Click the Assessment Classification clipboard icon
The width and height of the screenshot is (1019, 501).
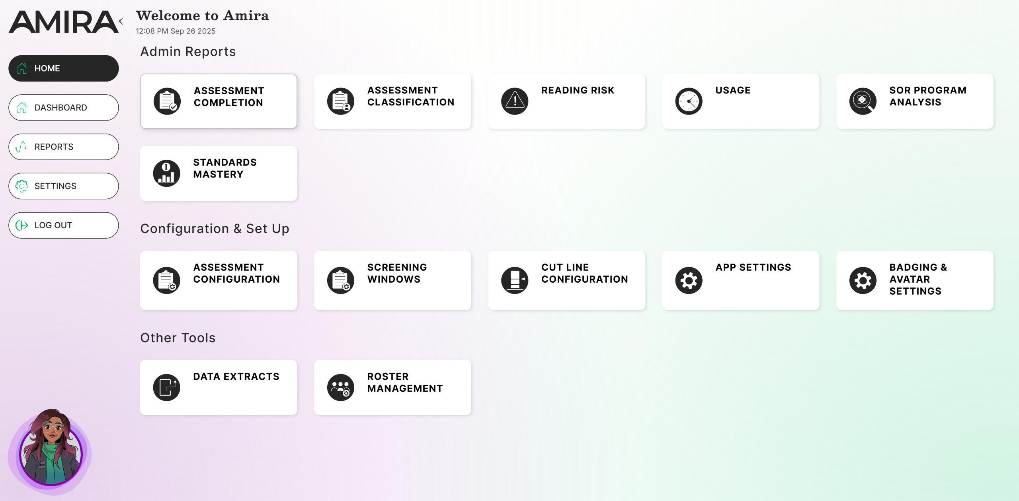[x=341, y=101]
